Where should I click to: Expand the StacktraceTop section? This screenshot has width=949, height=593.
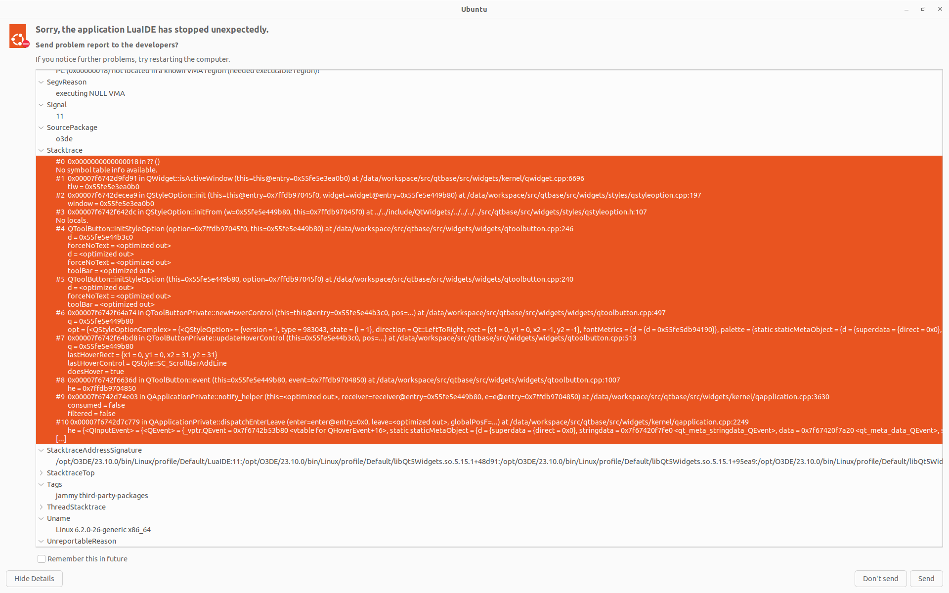[42, 473]
